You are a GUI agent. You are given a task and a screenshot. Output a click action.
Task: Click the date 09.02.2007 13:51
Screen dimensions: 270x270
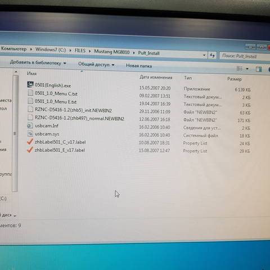(x=155, y=96)
